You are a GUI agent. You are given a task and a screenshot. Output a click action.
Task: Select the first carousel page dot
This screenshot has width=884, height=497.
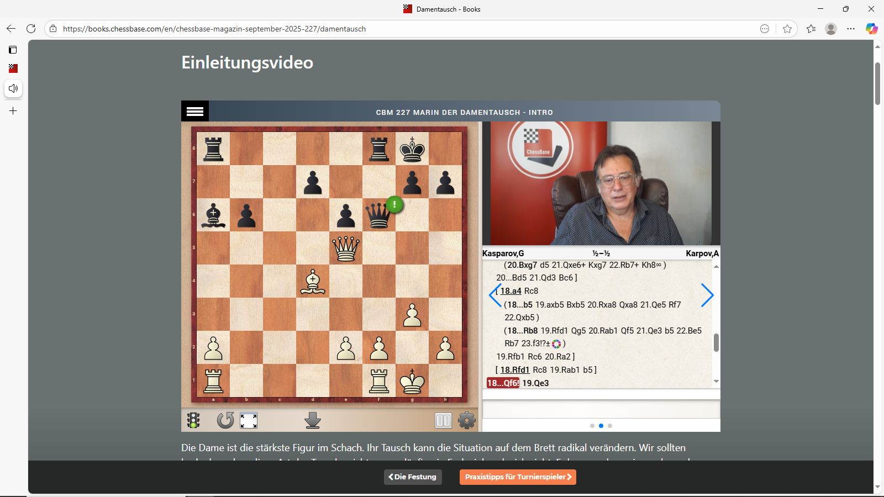(x=592, y=426)
